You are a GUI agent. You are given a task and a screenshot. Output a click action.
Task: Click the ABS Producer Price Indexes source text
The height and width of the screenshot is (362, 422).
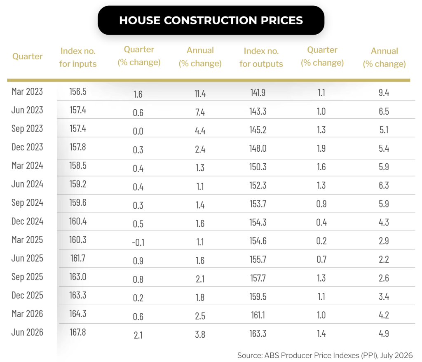pos(325,355)
